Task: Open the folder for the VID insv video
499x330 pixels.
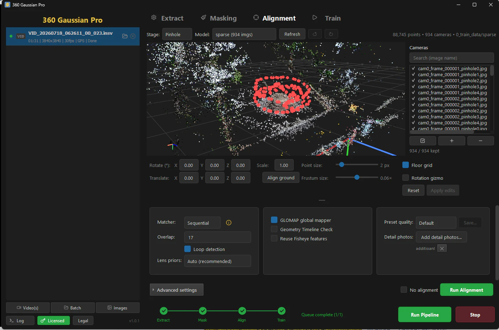Action: [x=125, y=36]
